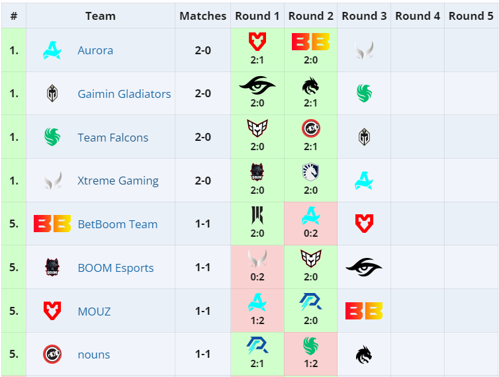Open the Aurora team page link
The width and height of the screenshot is (499, 377).
click(95, 50)
